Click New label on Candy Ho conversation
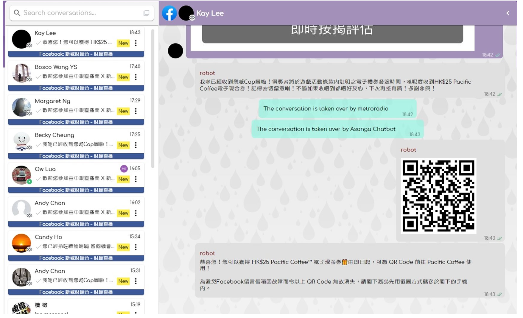This screenshot has height=318, width=523. tap(123, 247)
